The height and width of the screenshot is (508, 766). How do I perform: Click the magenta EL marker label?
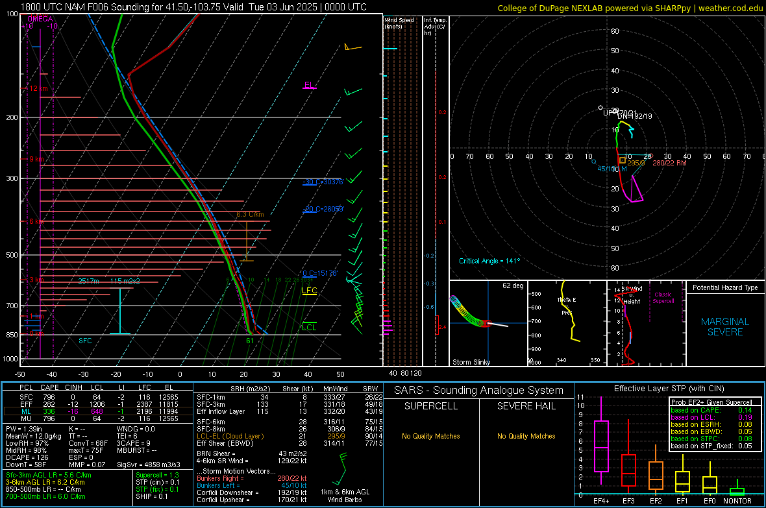[x=310, y=85]
